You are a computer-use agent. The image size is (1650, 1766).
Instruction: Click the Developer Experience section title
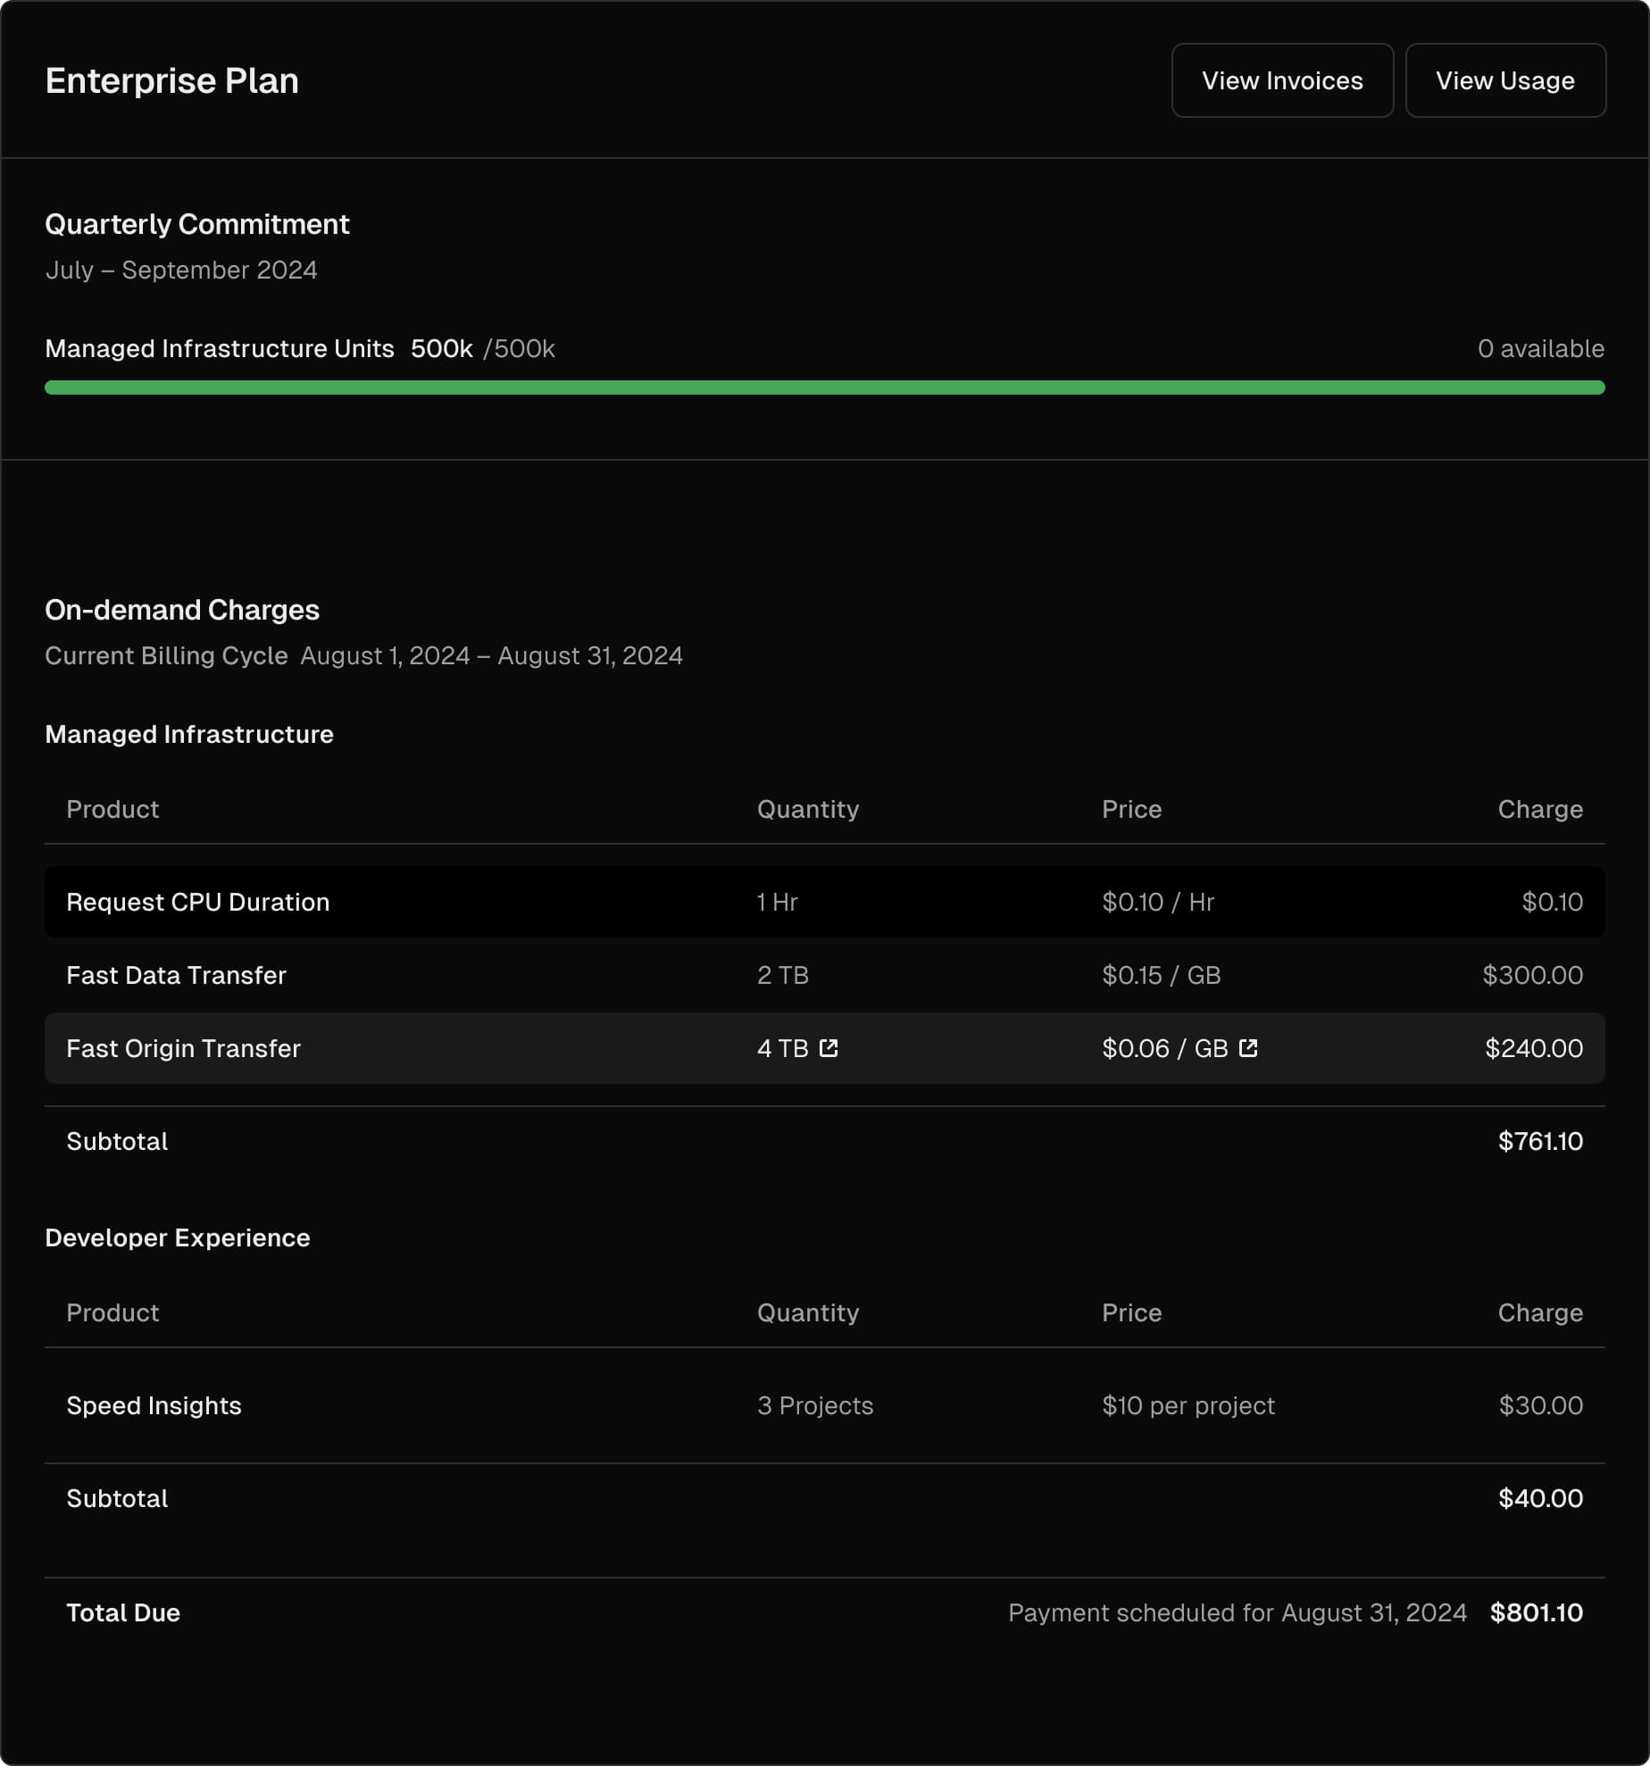coord(178,1237)
